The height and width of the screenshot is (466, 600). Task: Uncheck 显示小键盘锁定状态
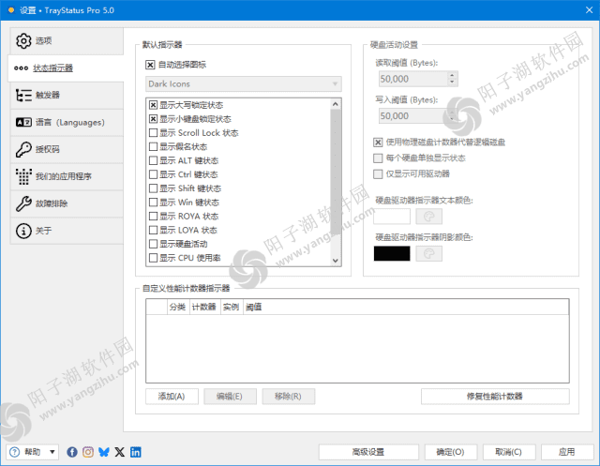pos(153,119)
